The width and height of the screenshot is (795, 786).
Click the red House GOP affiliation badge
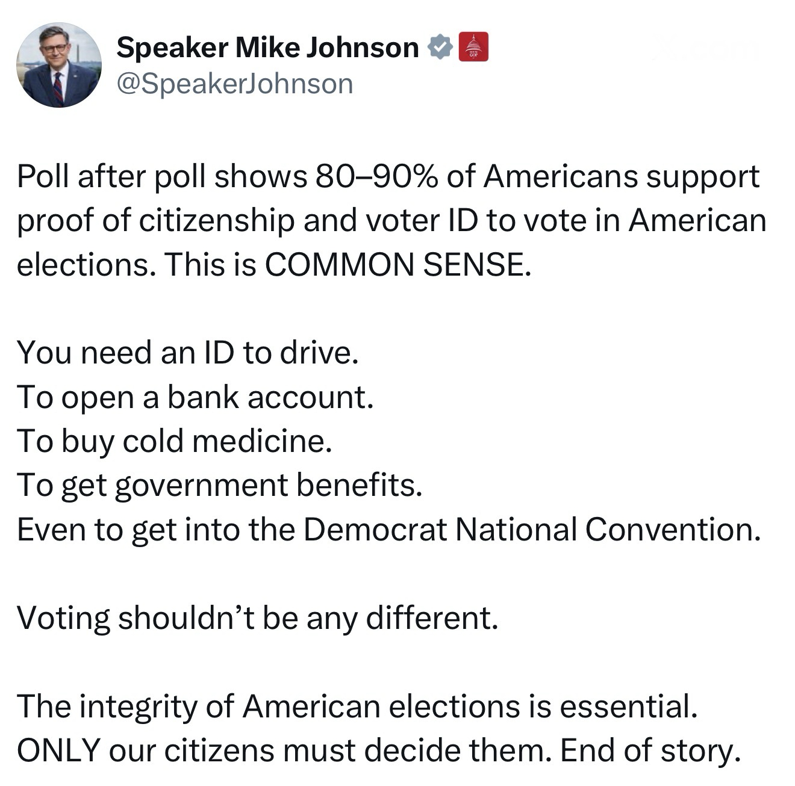point(473,48)
